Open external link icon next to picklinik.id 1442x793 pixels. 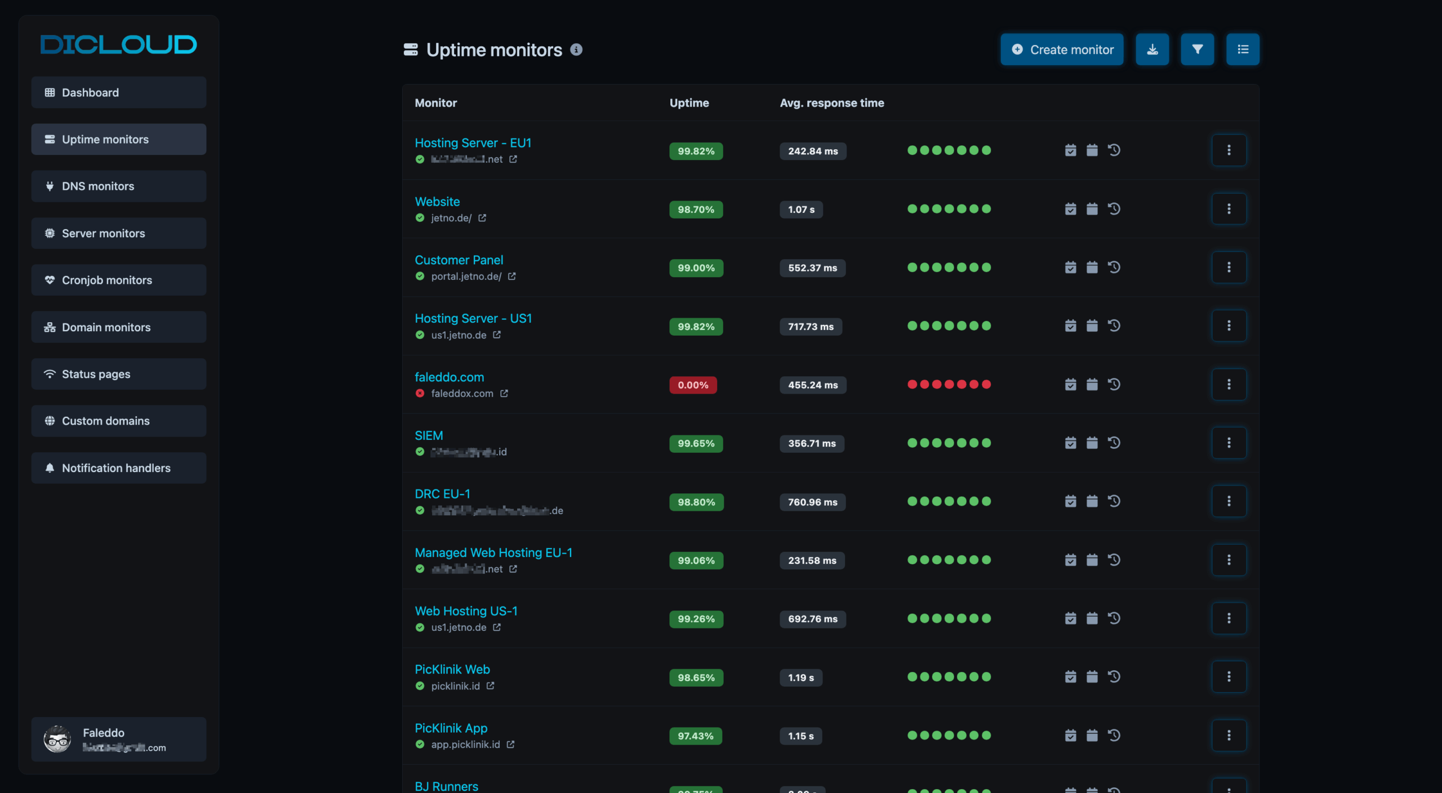click(x=490, y=686)
